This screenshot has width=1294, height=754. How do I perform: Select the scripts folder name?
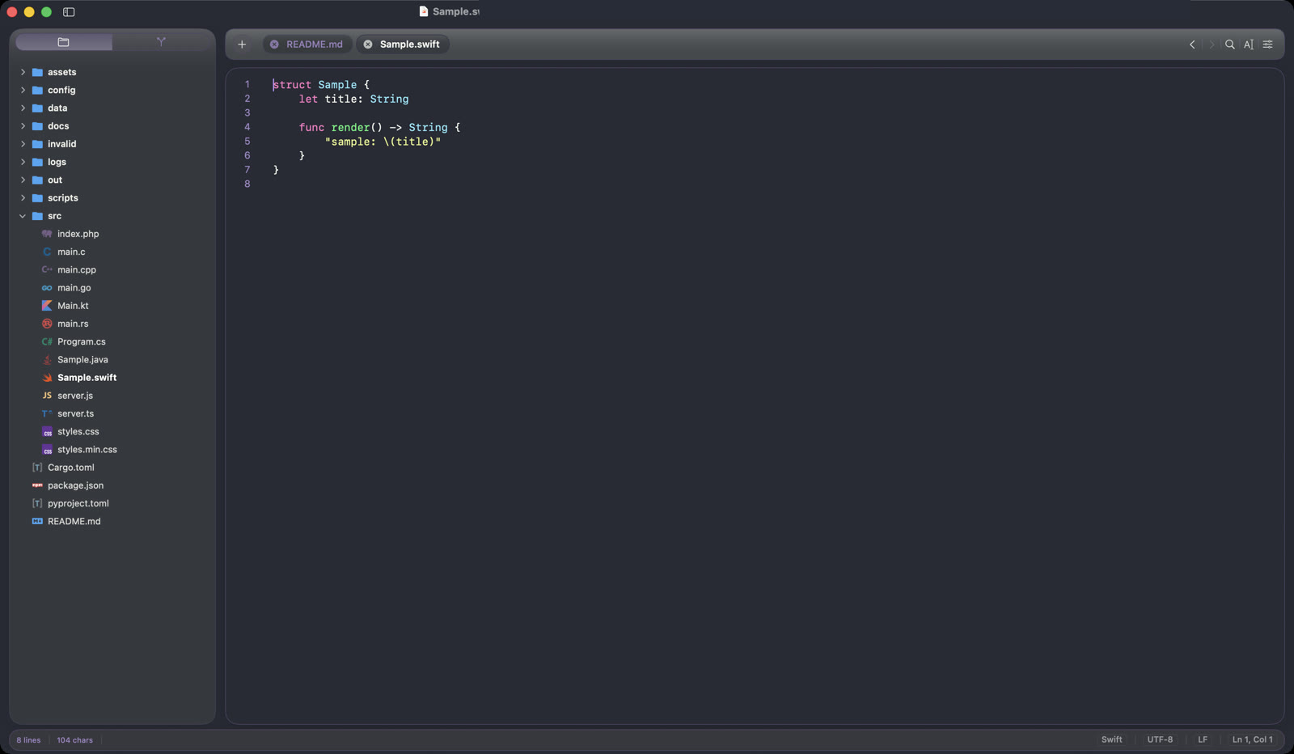coord(63,197)
